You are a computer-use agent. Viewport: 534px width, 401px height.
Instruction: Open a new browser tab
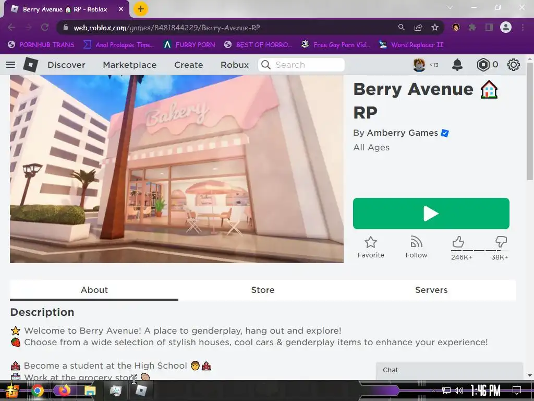coord(141,9)
